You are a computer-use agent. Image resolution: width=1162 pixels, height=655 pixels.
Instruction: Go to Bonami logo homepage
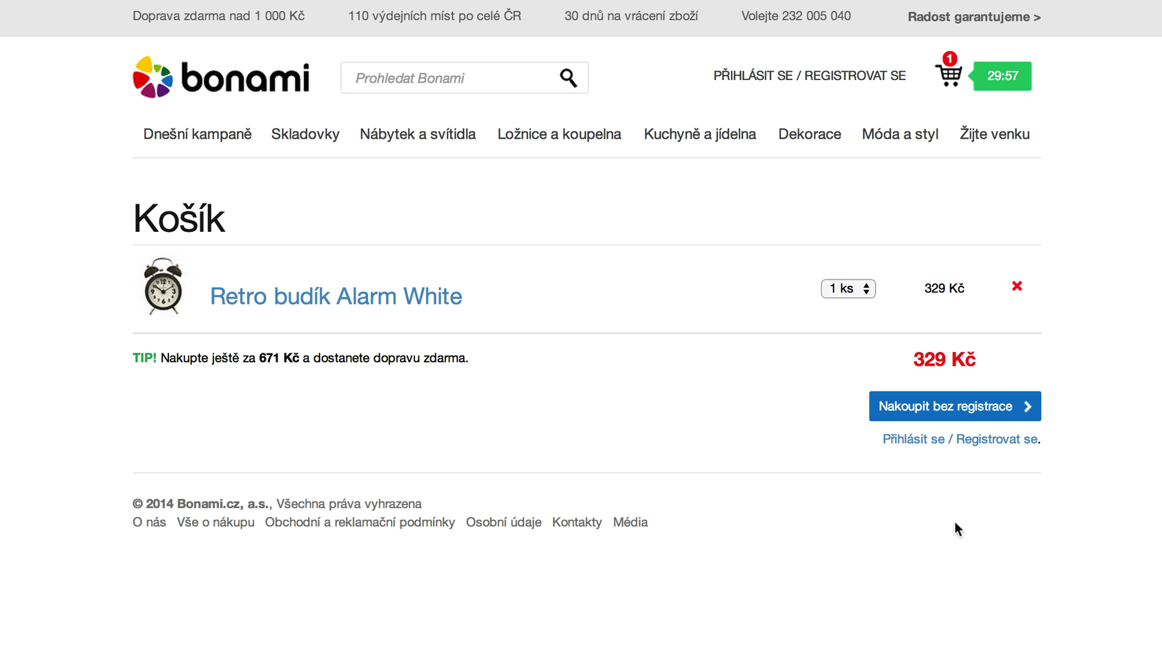click(221, 77)
